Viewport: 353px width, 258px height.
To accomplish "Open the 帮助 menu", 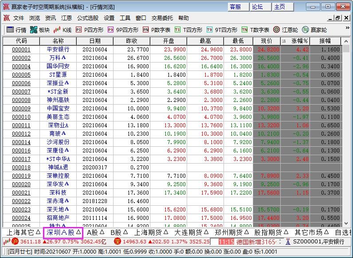I will (x=184, y=18).
